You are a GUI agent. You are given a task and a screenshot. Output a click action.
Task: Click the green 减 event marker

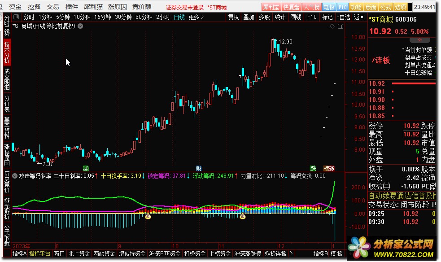coord(86,168)
